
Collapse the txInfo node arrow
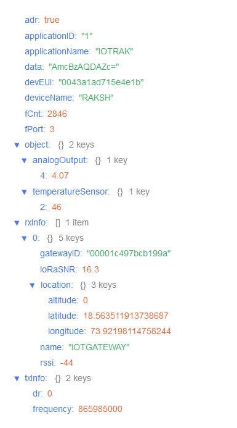tap(17, 379)
